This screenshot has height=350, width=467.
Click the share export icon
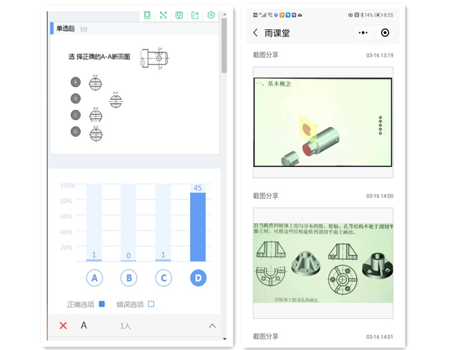[x=195, y=15]
